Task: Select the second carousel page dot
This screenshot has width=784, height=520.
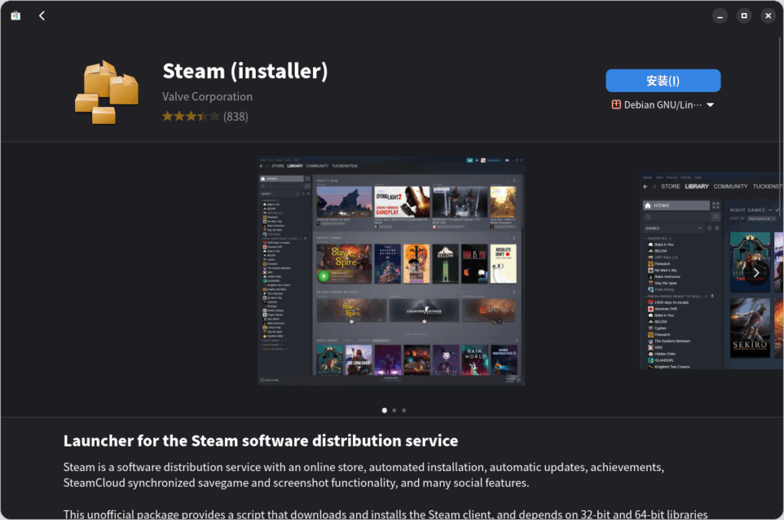Action: [x=394, y=410]
